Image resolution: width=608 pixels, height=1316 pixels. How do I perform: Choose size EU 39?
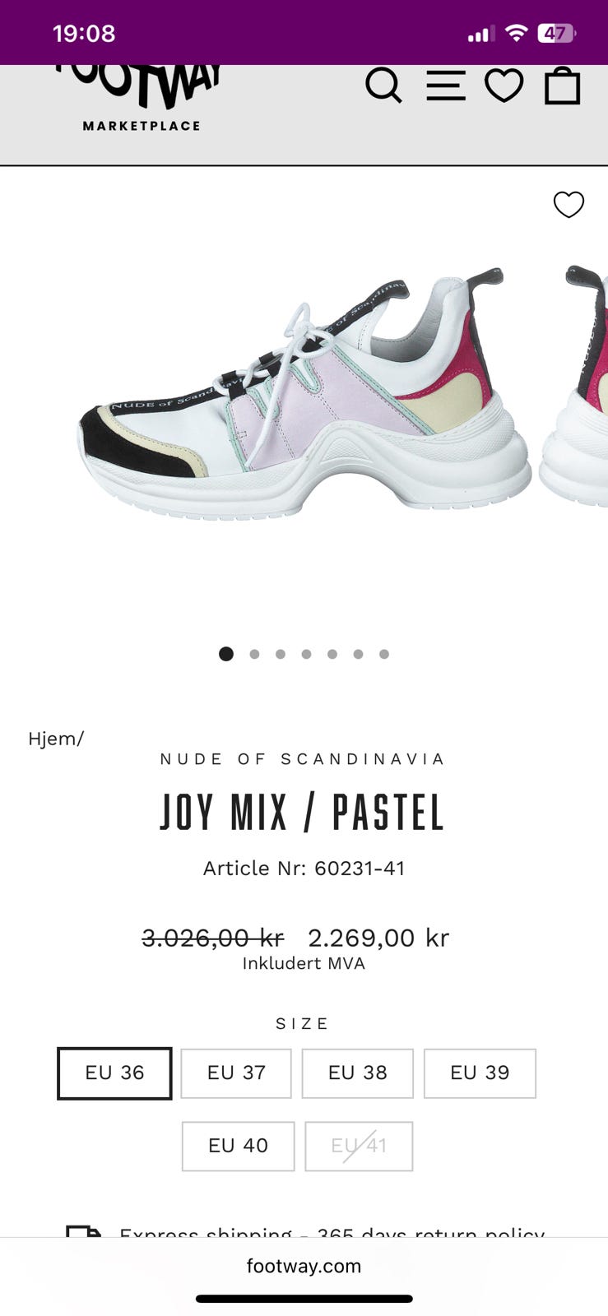click(480, 1073)
